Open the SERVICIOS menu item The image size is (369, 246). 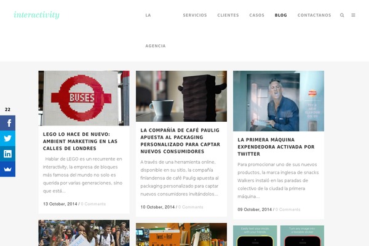(195, 15)
